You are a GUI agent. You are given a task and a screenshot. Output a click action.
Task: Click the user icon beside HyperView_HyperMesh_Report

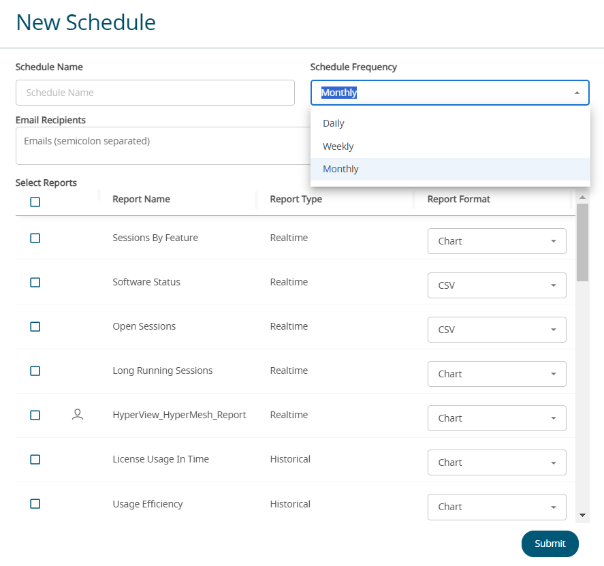tap(78, 414)
